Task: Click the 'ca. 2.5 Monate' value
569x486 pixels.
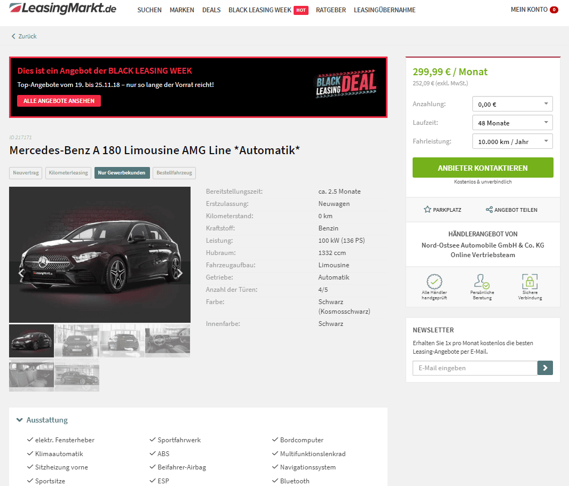Action: point(339,192)
